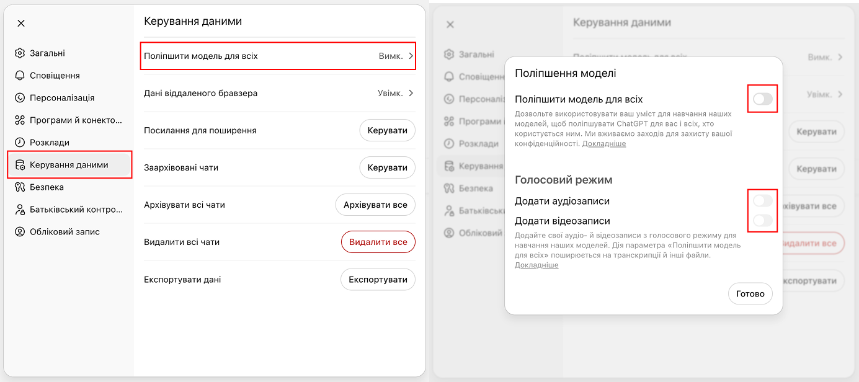
Task: Click the Експортувати button
Action: click(378, 279)
